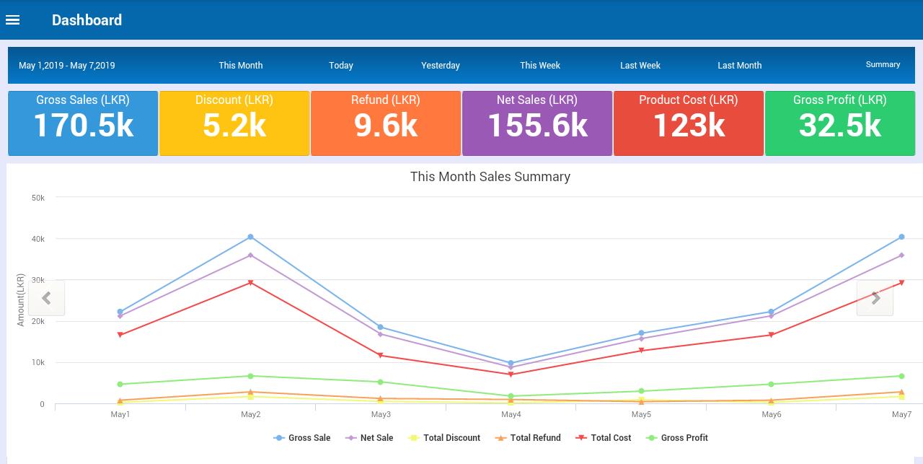Select the Last Week filter

(640, 65)
